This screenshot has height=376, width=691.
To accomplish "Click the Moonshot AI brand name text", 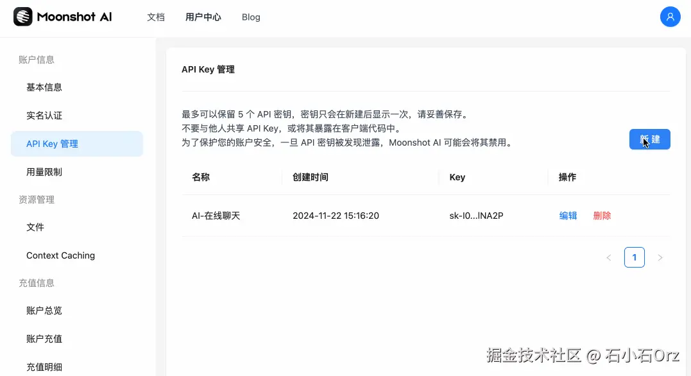I will (x=74, y=17).
